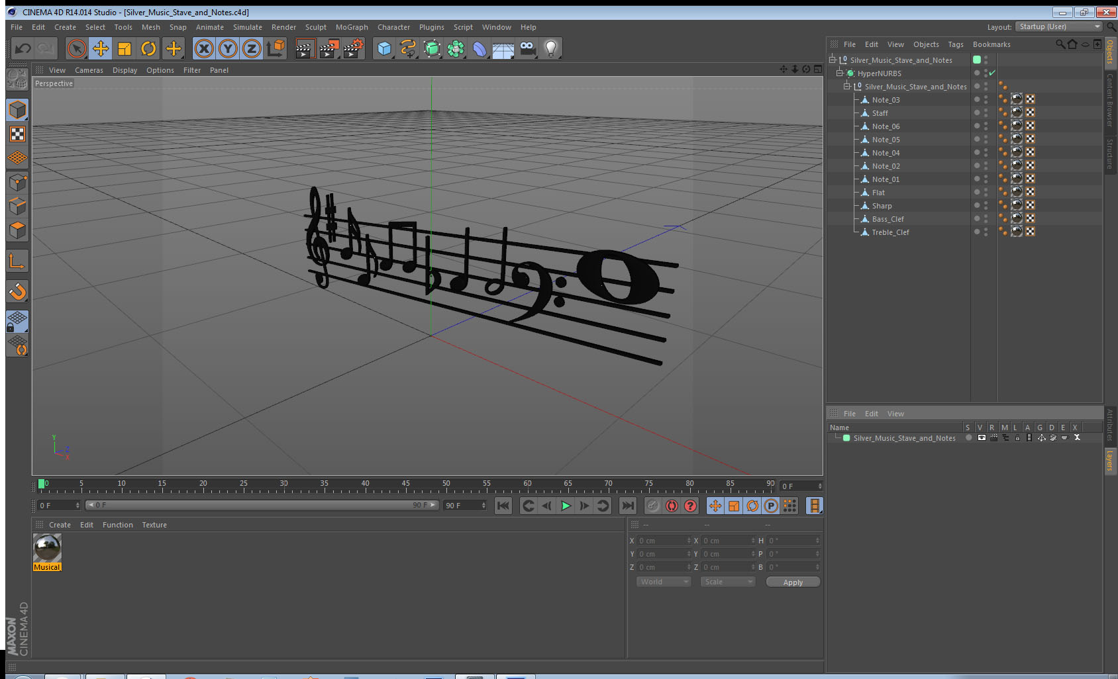The height and width of the screenshot is (679, 1118).
Task: Select the Staff object
Action: pos(880,113)
